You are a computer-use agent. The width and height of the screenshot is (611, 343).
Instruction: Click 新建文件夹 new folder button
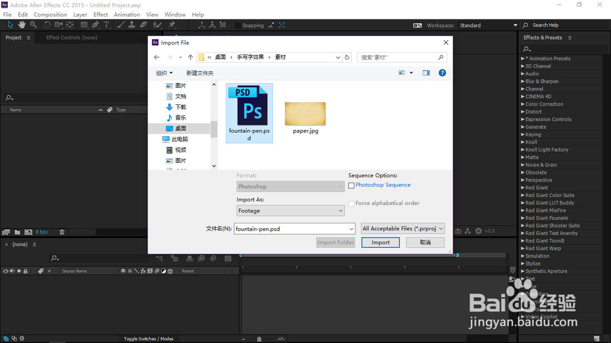click(x=200, y=73)
